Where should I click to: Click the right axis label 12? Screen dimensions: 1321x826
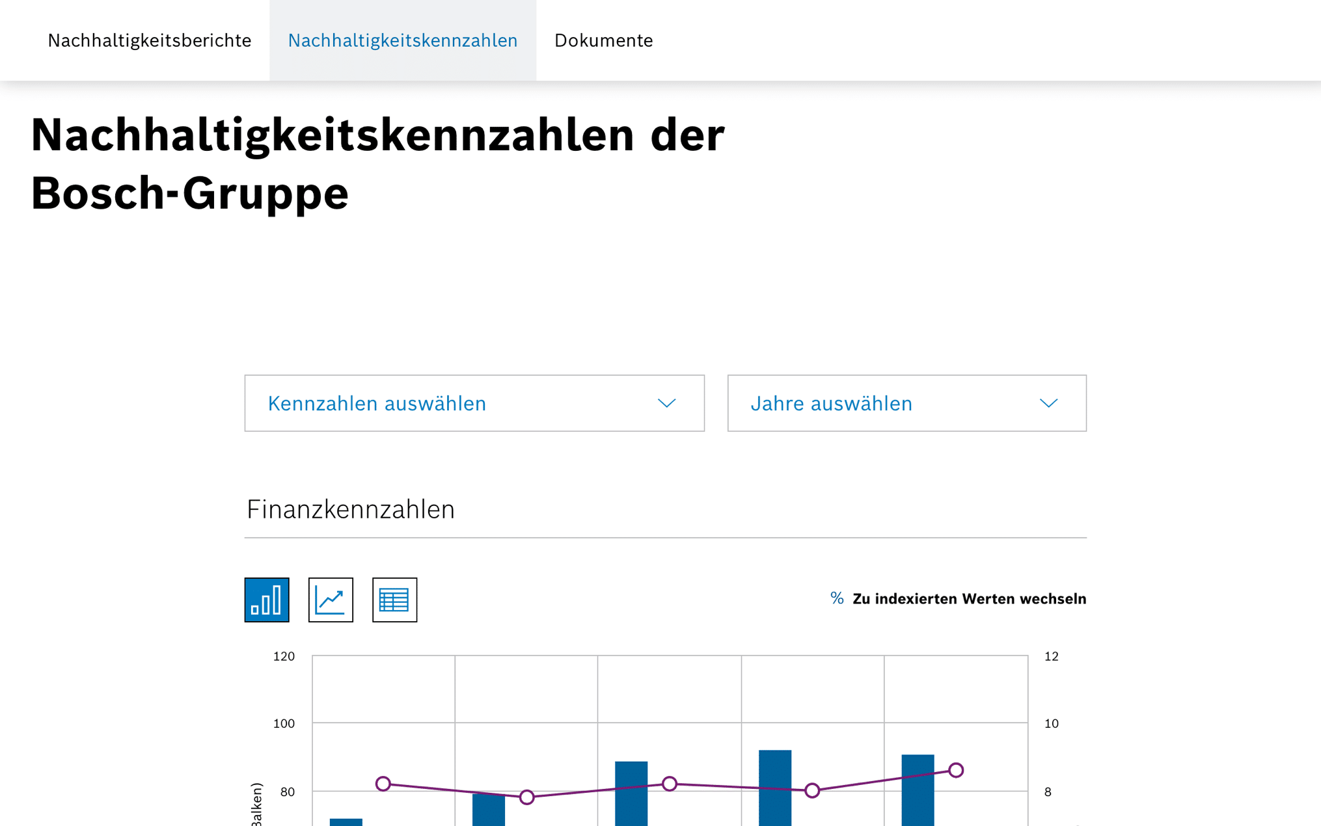click(1052, 656)
